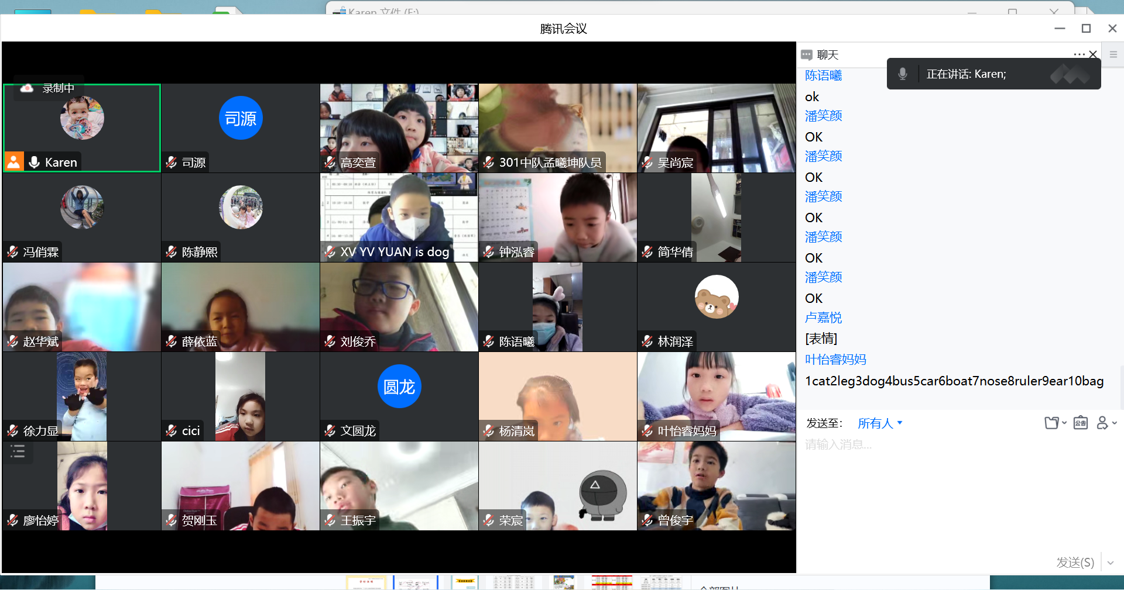
Task: Select 林润泽's bear avatar
Action: click(x=717, y=297)
